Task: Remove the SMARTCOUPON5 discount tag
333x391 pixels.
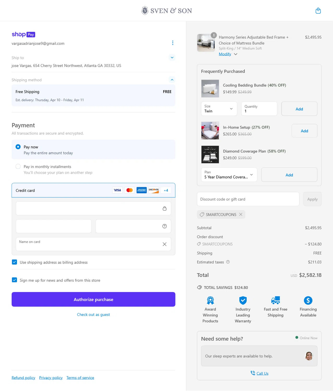Action: click(241, 214)
